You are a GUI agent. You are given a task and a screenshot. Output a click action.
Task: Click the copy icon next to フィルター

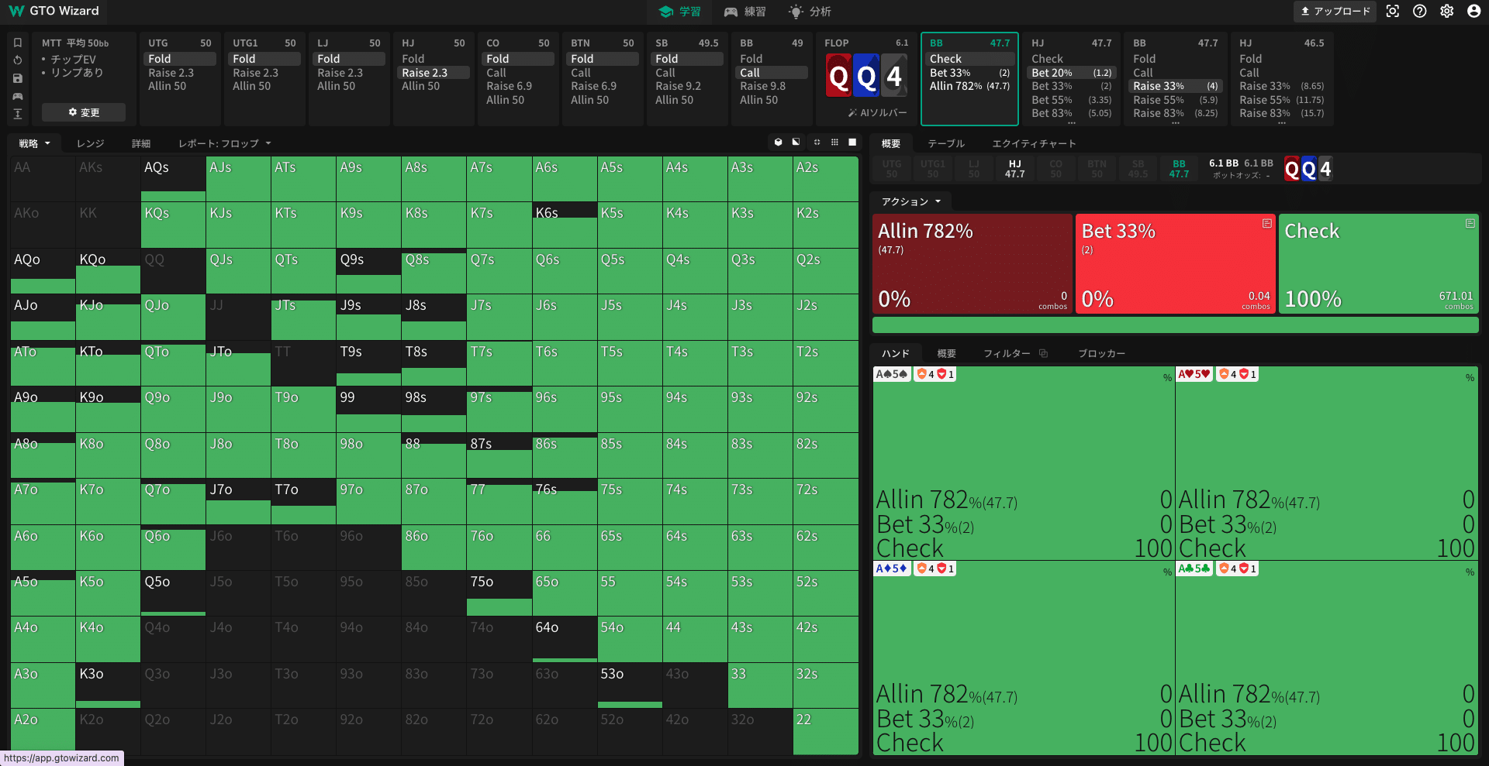[1044, 353]
